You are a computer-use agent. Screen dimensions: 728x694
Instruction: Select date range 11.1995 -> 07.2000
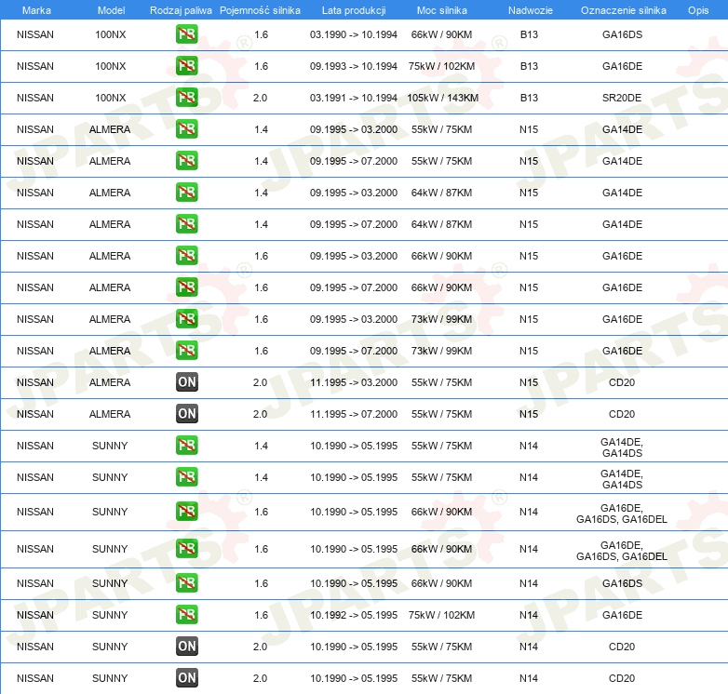[354, 414]
